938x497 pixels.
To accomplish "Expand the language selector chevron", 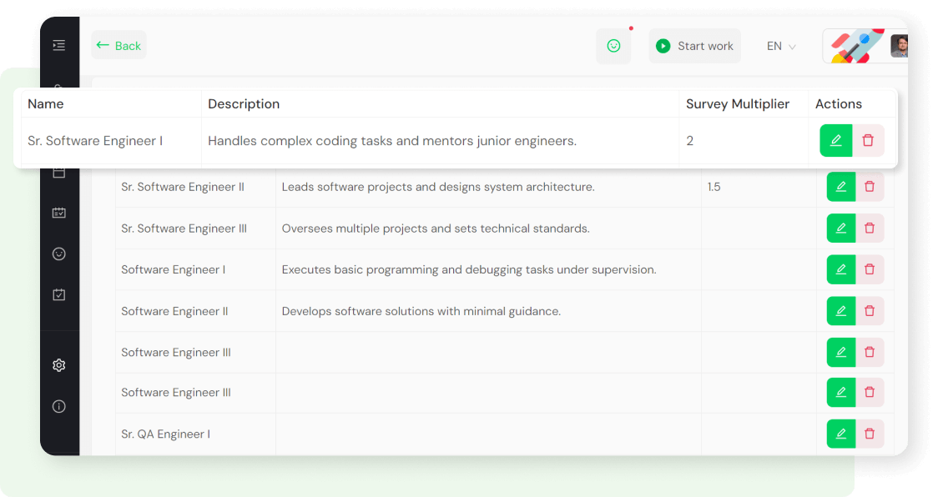I will coord(791,47).
